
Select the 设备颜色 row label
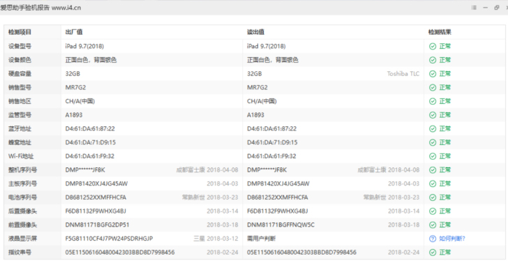[x=20, y=60]
